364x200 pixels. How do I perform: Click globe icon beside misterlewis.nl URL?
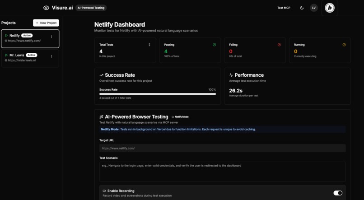[6, 60]
